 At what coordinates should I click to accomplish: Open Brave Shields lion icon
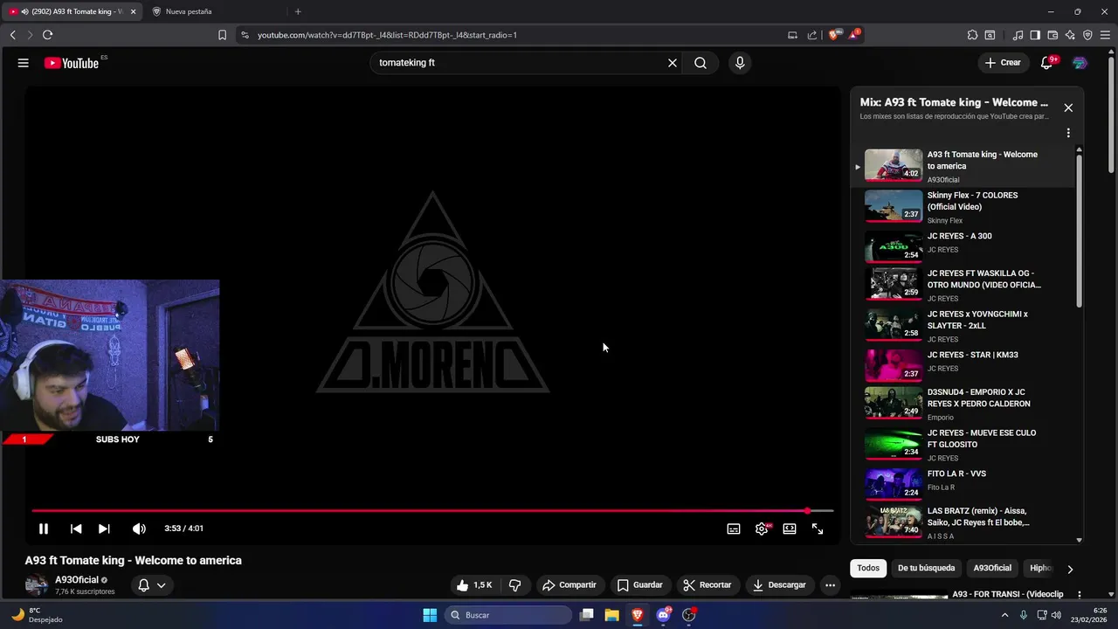click(x=834, y=35)
